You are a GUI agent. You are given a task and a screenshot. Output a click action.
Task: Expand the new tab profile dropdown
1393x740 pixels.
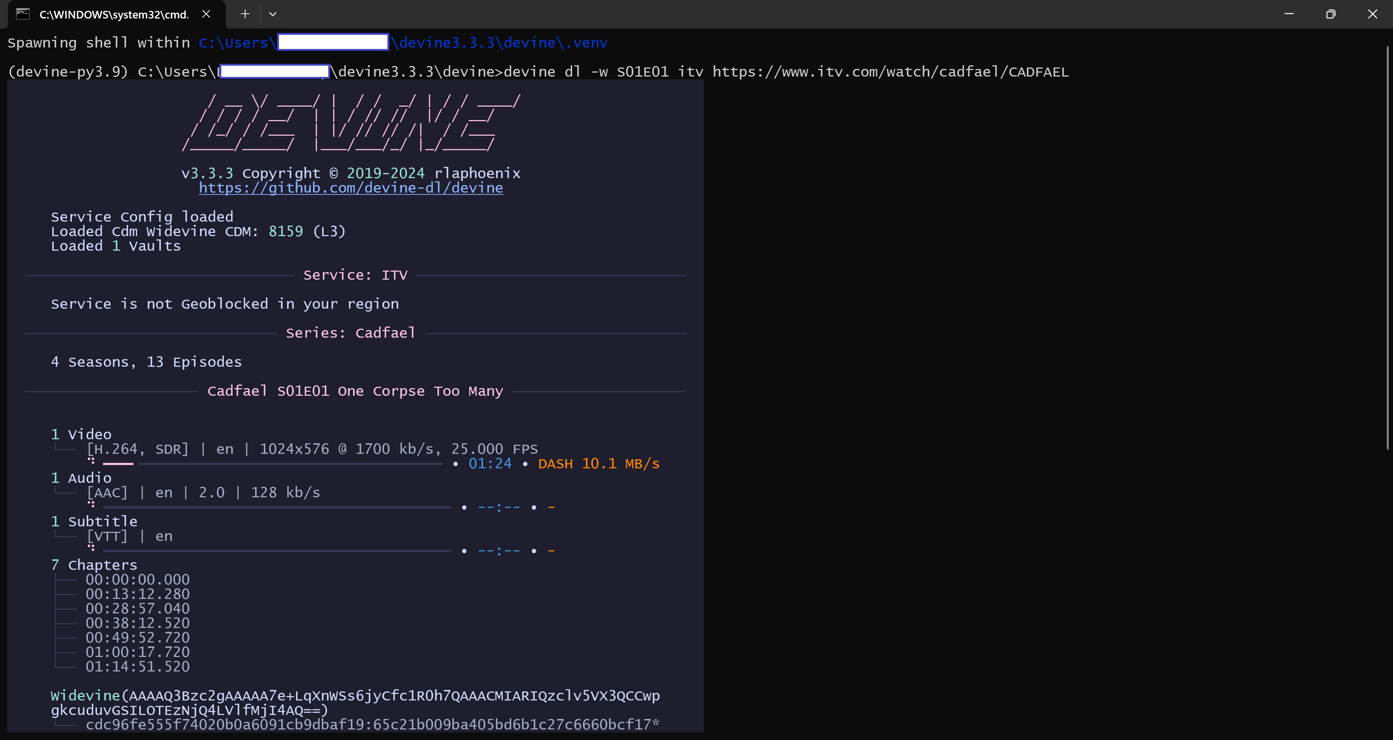tap(272, 14)
